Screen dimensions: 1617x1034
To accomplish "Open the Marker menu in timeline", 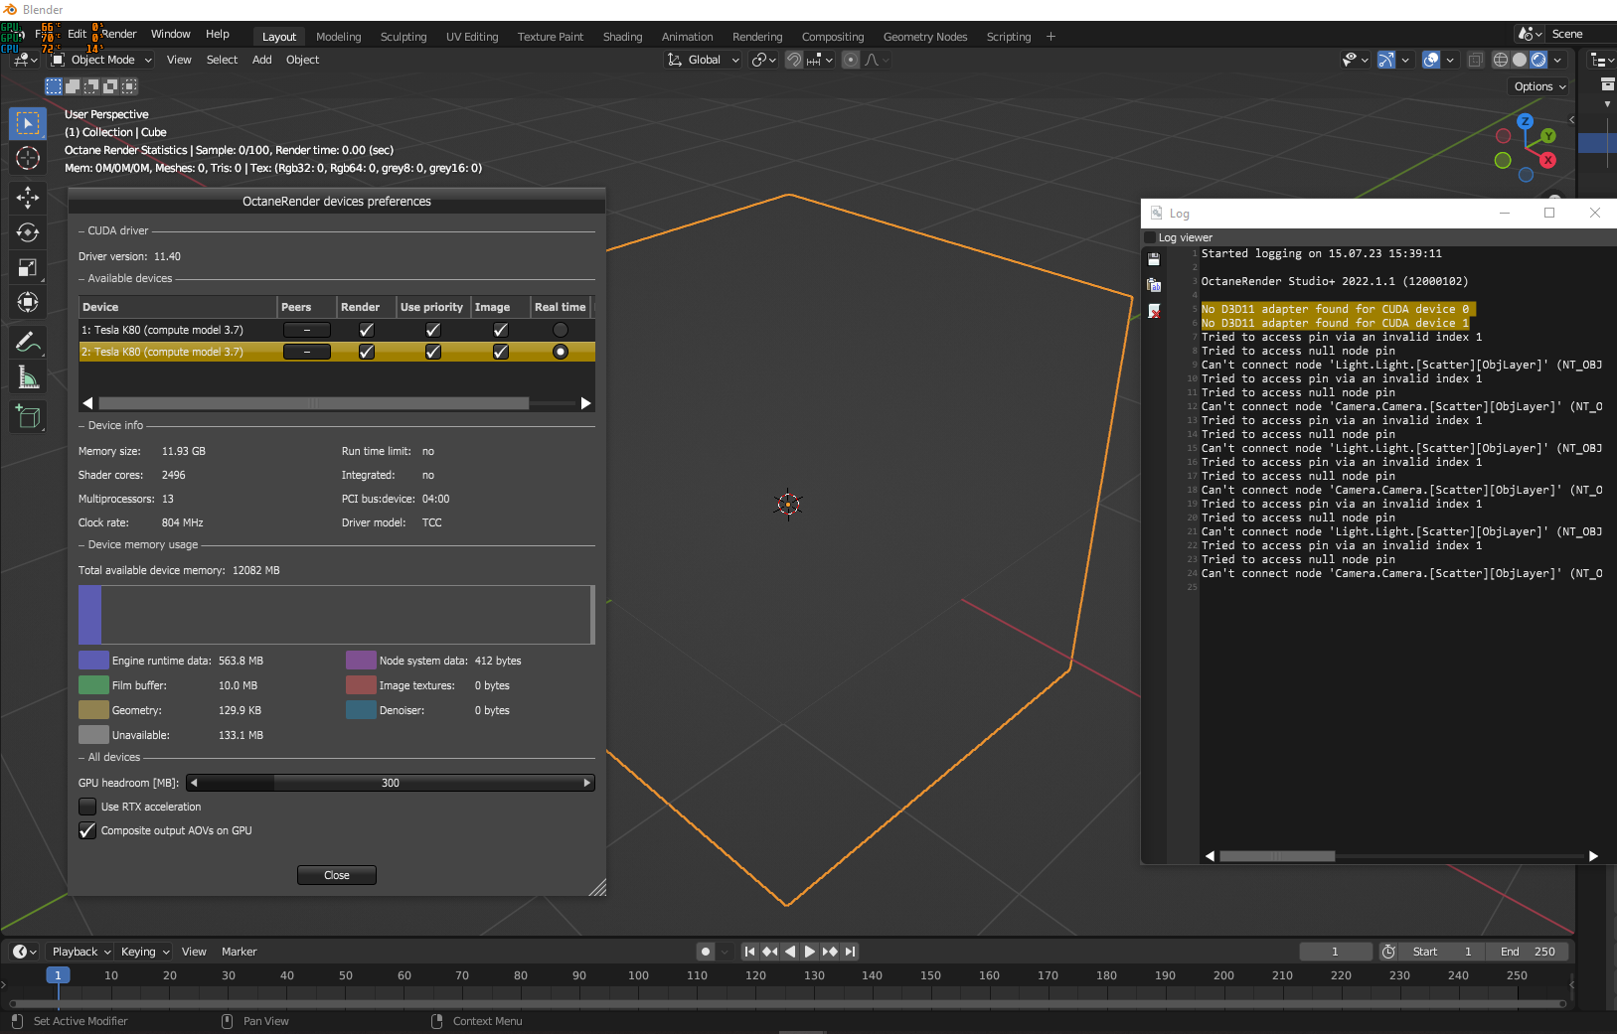I will pos(240,952).
